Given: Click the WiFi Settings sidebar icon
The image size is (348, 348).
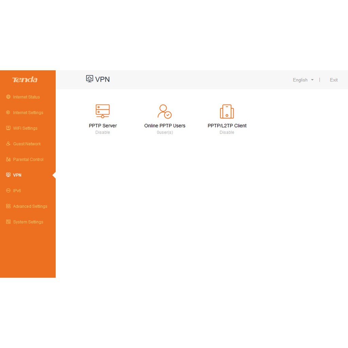Looking at the screenshot, I should tap(8, 128).
